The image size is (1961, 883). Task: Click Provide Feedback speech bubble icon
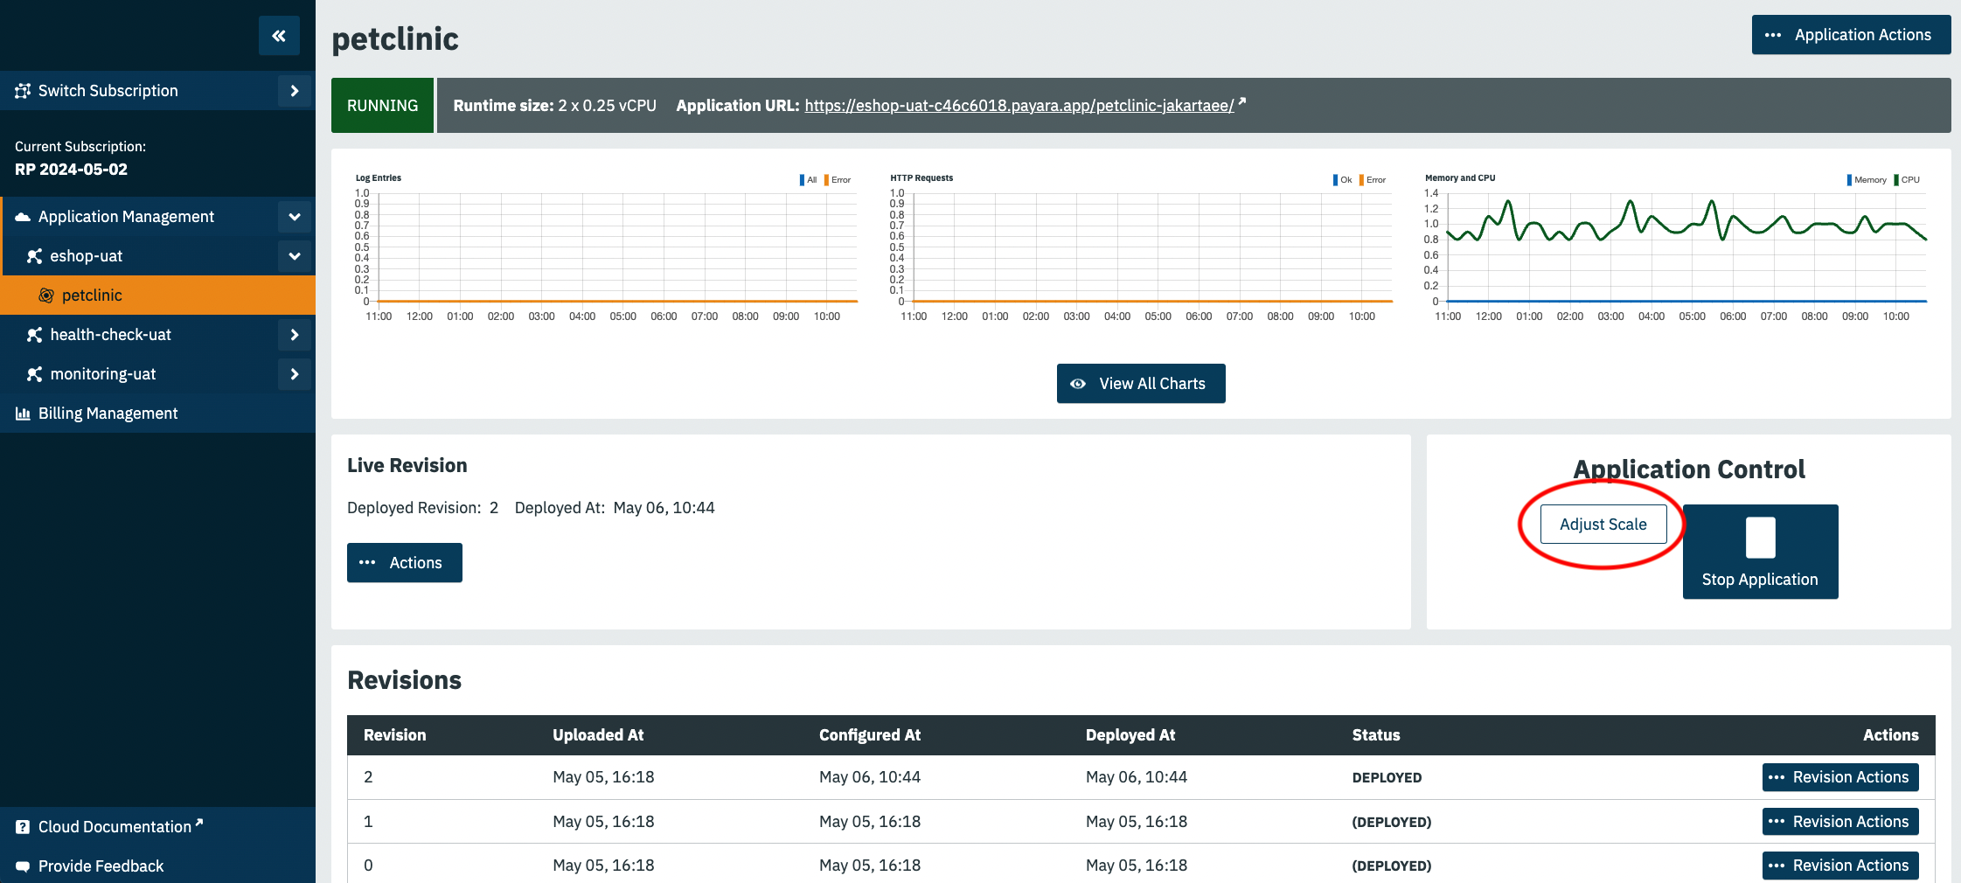(23, 866)
